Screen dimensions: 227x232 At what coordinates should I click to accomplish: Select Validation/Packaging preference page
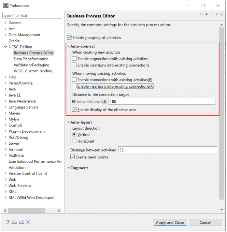pos(31,65)
